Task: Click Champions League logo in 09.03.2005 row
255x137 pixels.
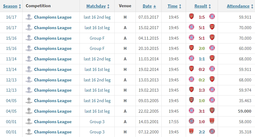Action: click(29, 101)
